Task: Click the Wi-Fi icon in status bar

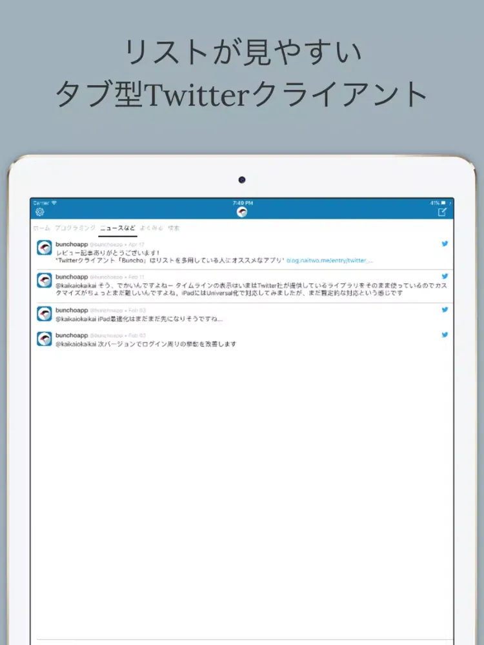Action: [x=54, y=203]
